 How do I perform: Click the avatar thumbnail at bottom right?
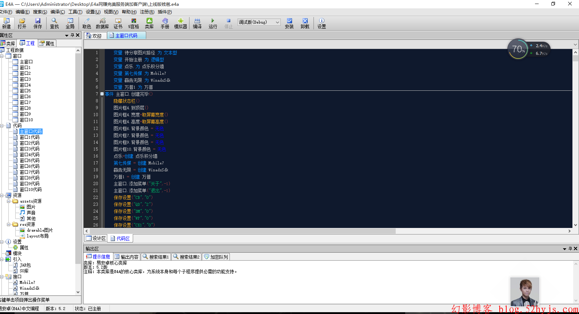pyautogui.click(x=524, y=292)
